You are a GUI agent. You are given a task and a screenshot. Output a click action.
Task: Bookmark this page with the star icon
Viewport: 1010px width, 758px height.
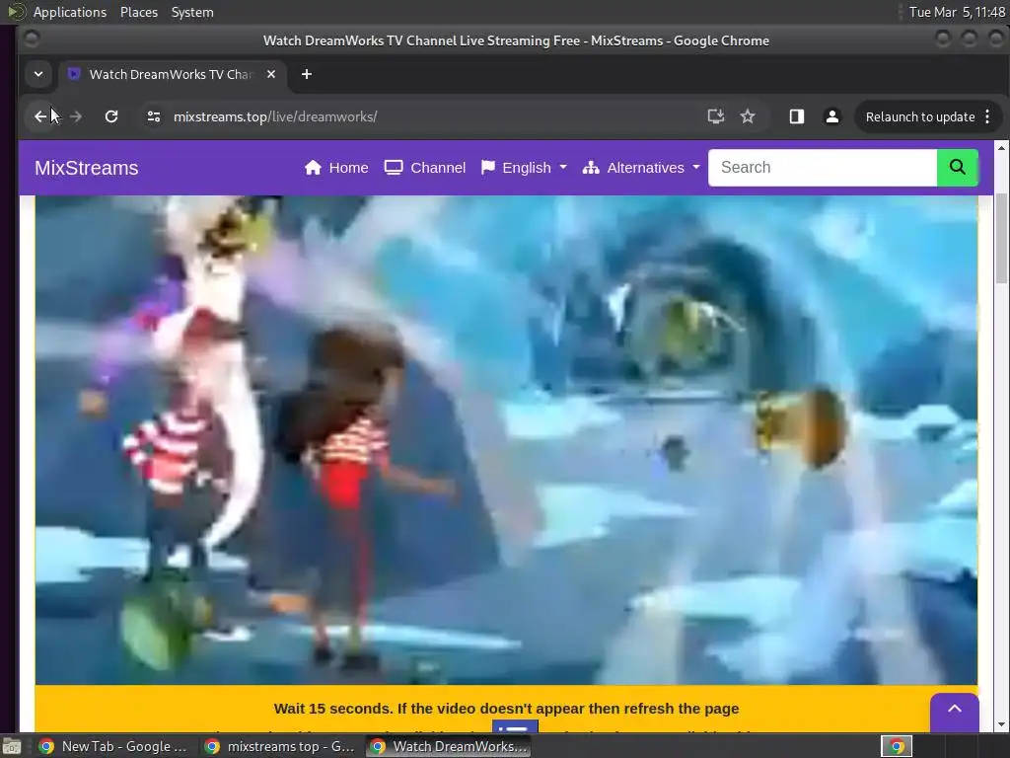click(x=748, y=116)
